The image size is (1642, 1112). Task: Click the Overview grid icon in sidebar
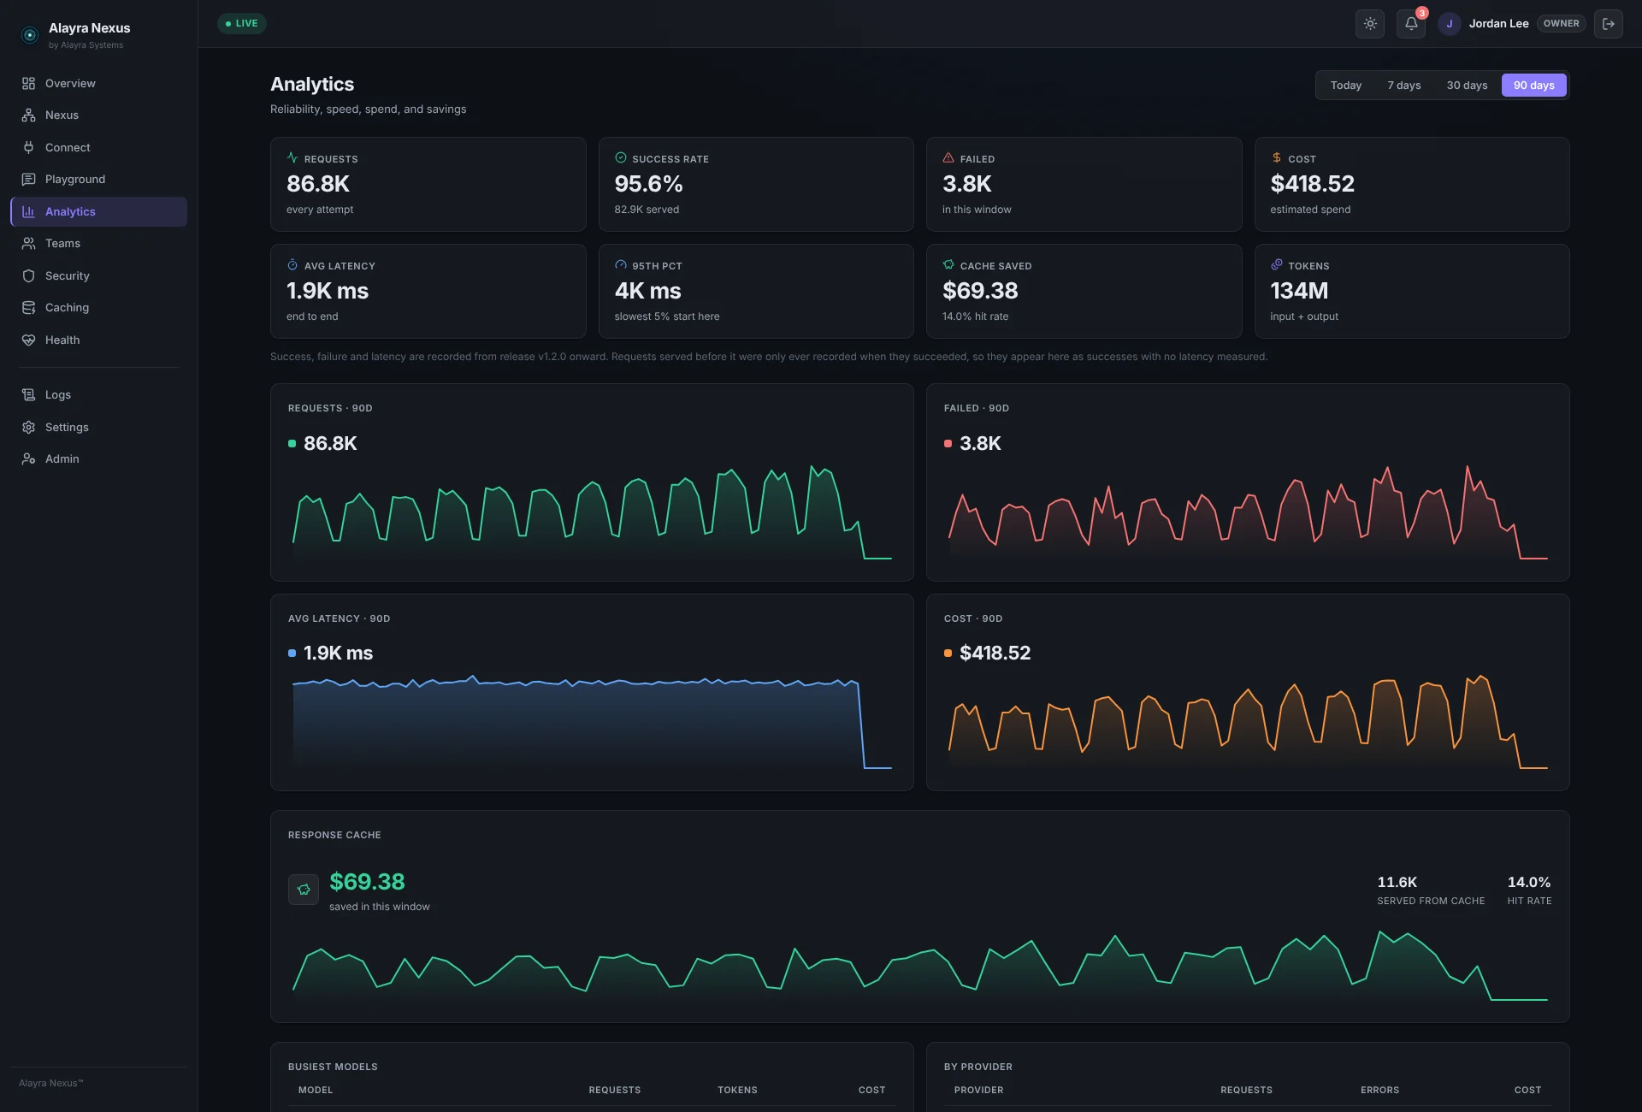pyautogui.click(x=28, y=83)
